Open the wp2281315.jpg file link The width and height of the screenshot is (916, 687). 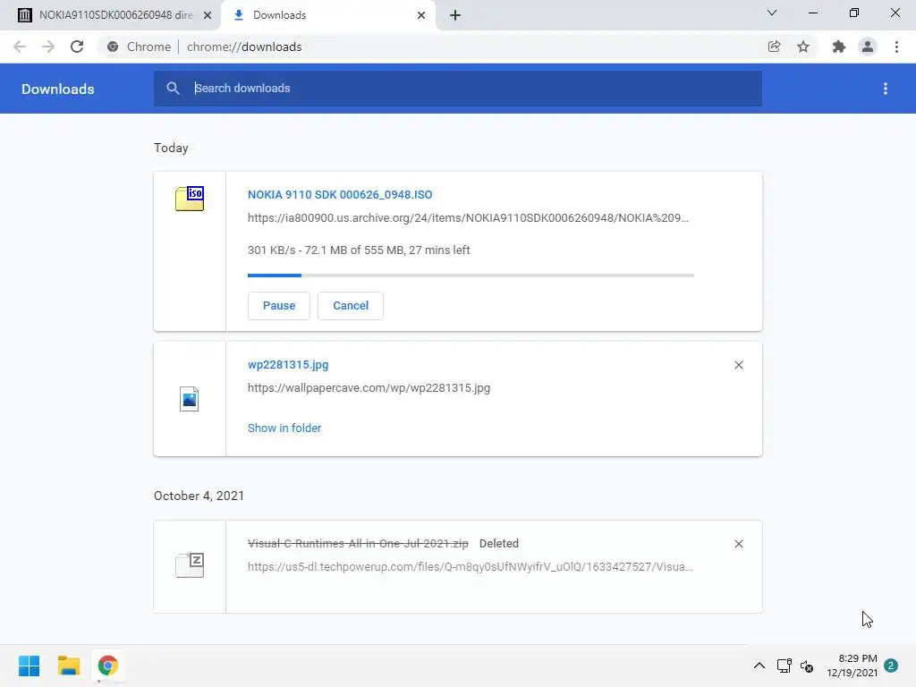click(x=288, y=365)
